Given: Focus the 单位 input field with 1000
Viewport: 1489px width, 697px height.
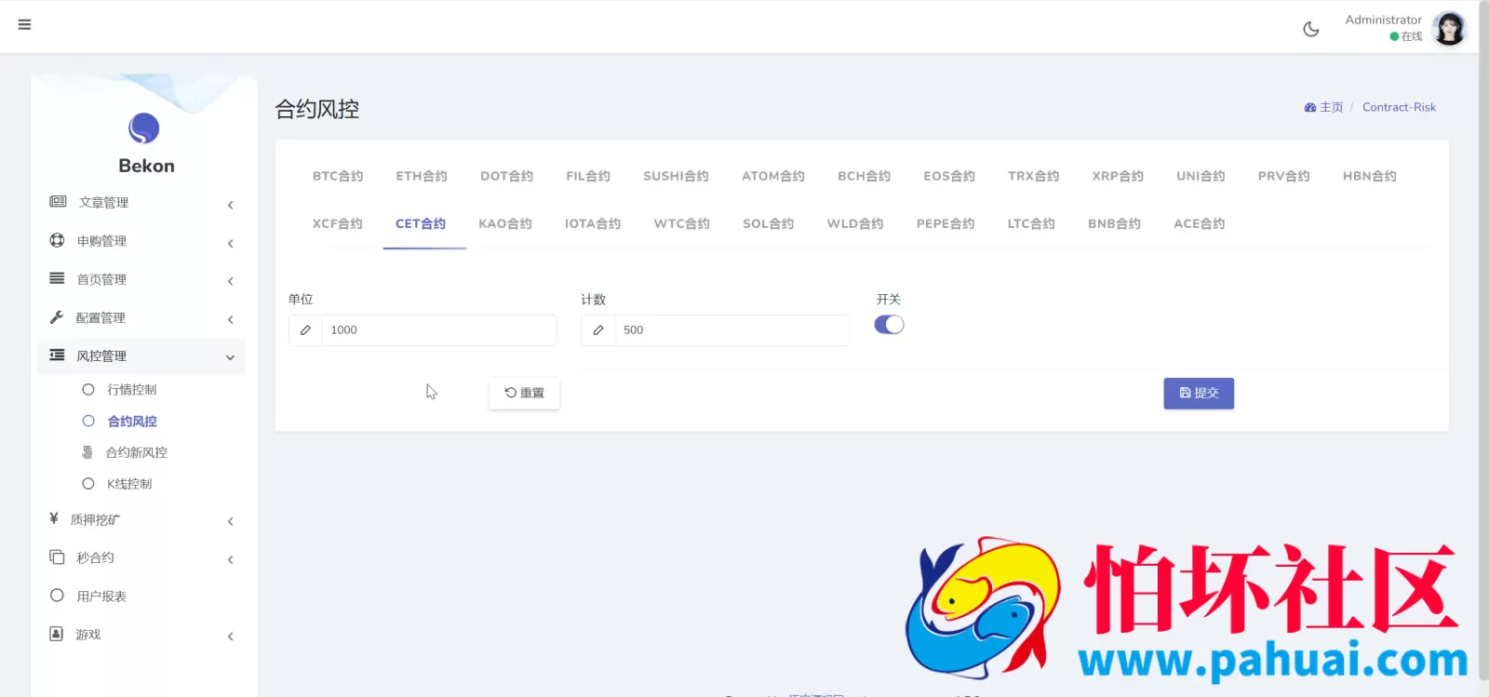Looking at the screenshot, I should click(x=438, y=330).
